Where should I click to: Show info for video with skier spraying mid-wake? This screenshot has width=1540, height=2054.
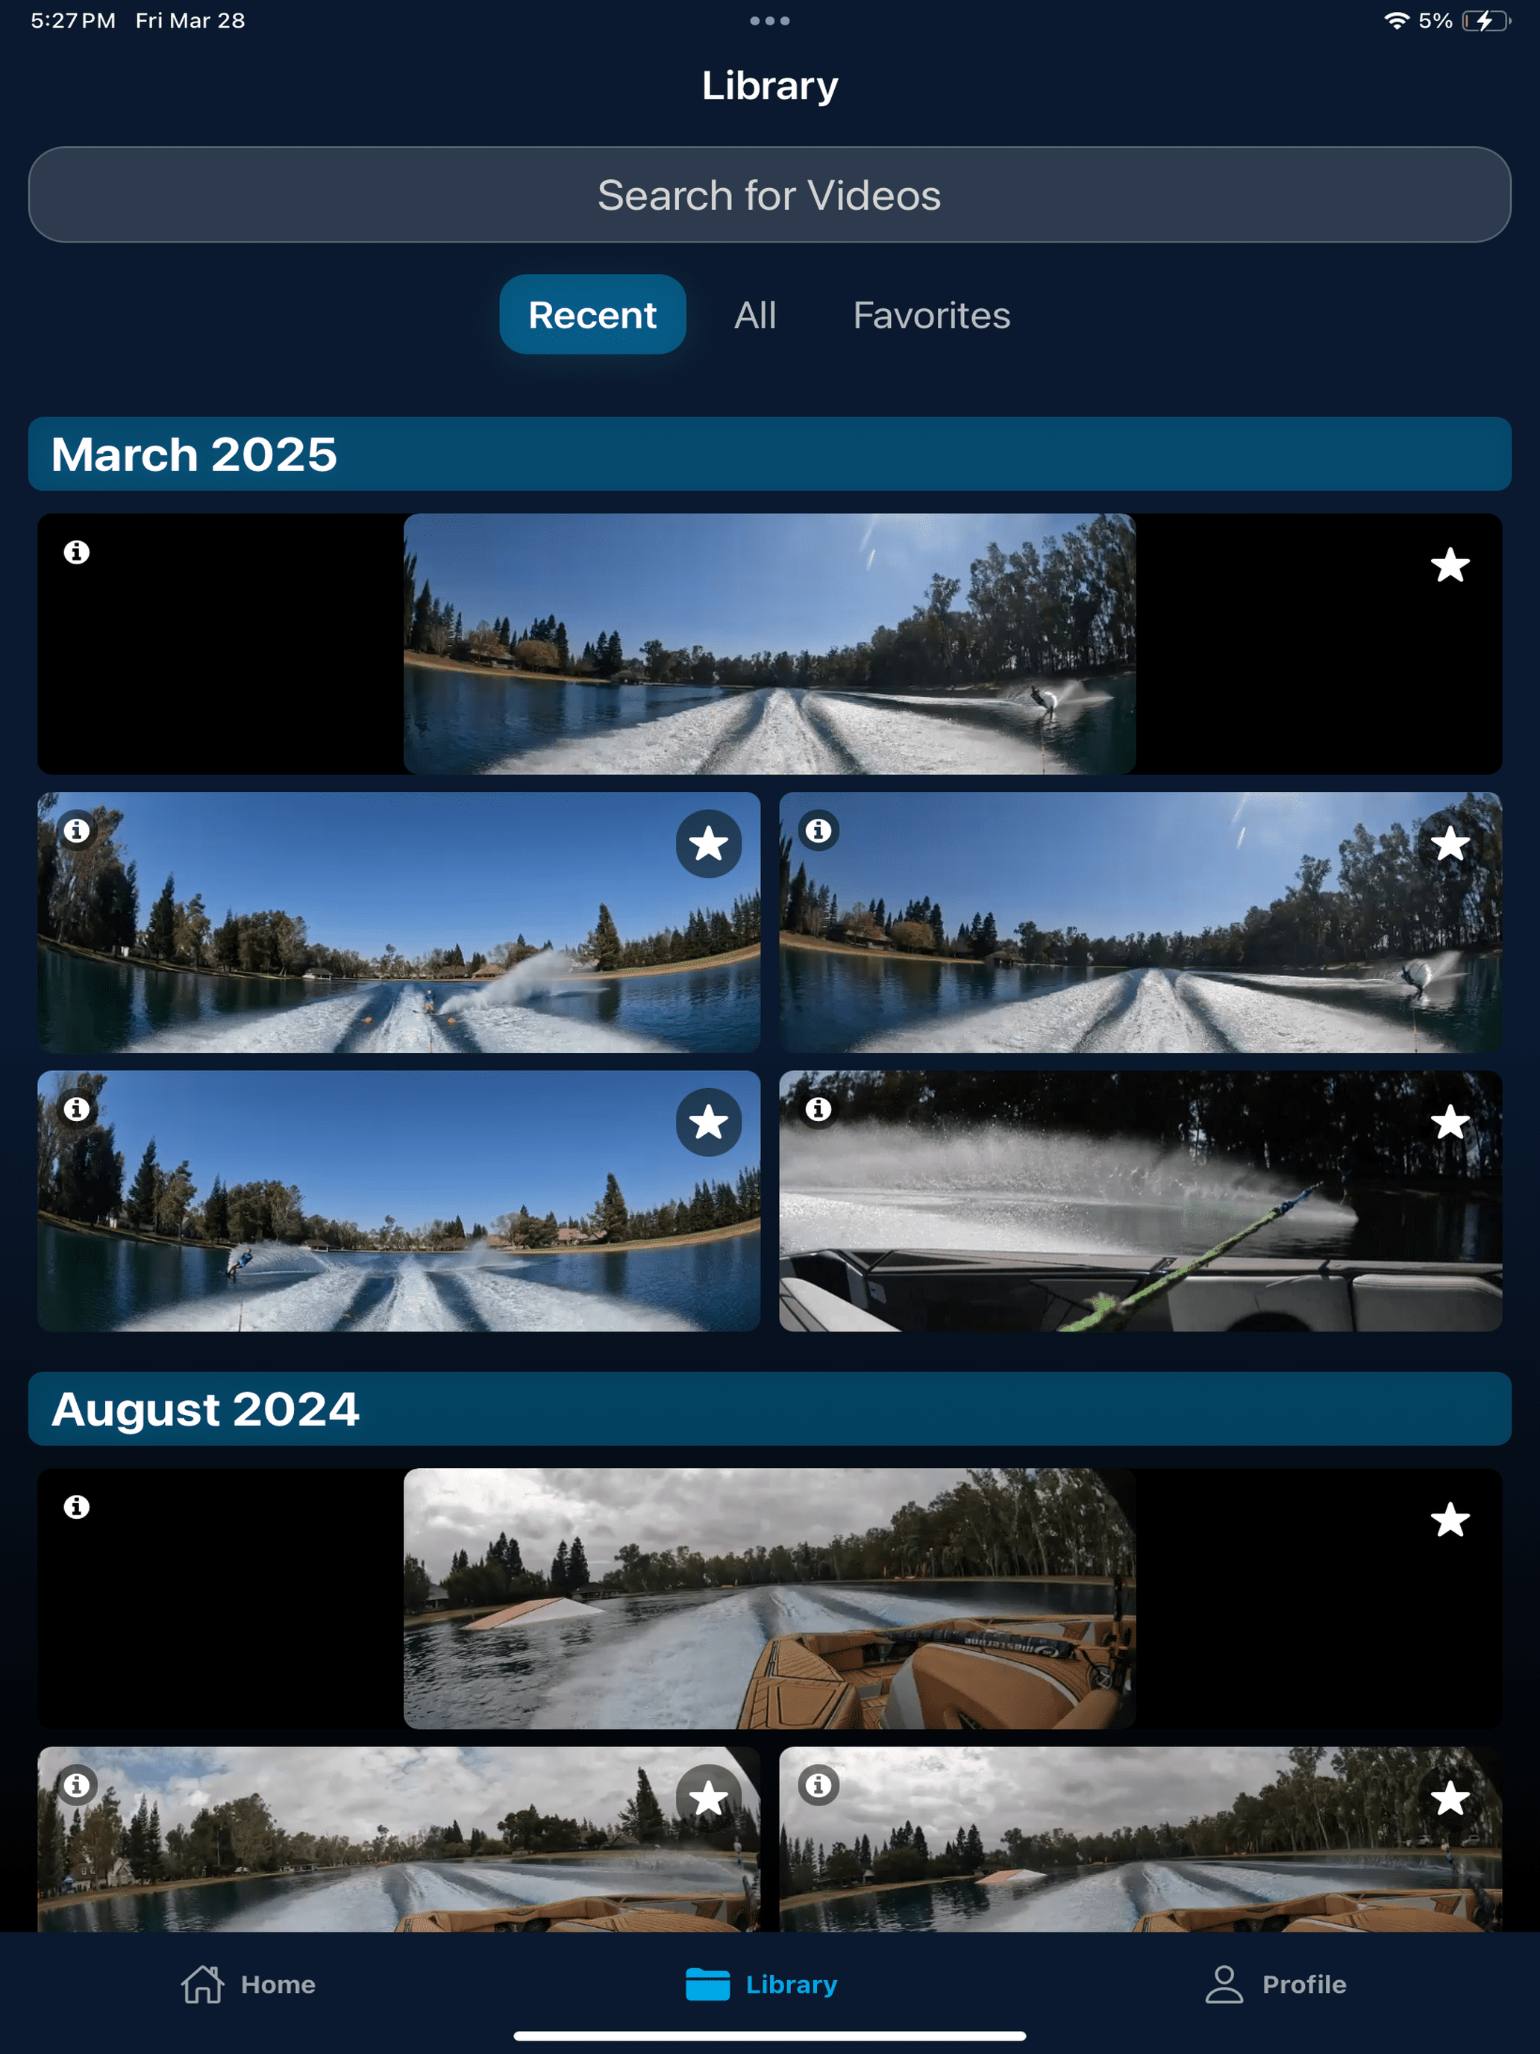tap(77, 830)
